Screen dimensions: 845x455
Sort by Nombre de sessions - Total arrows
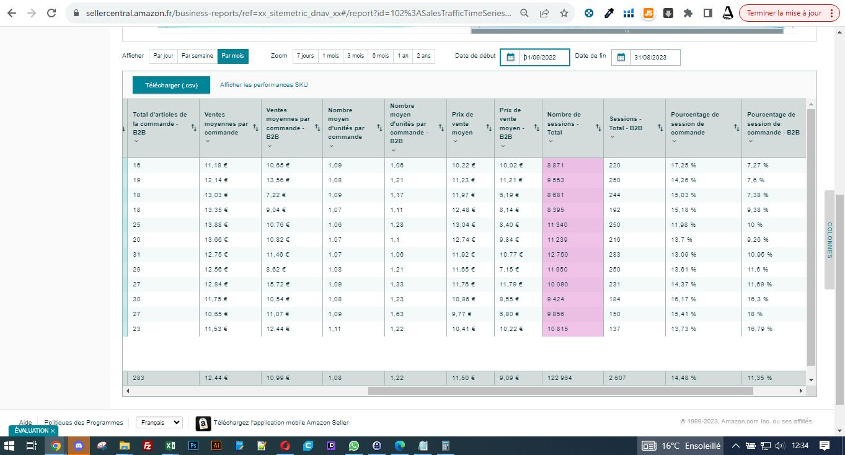(x=598, y=128)
